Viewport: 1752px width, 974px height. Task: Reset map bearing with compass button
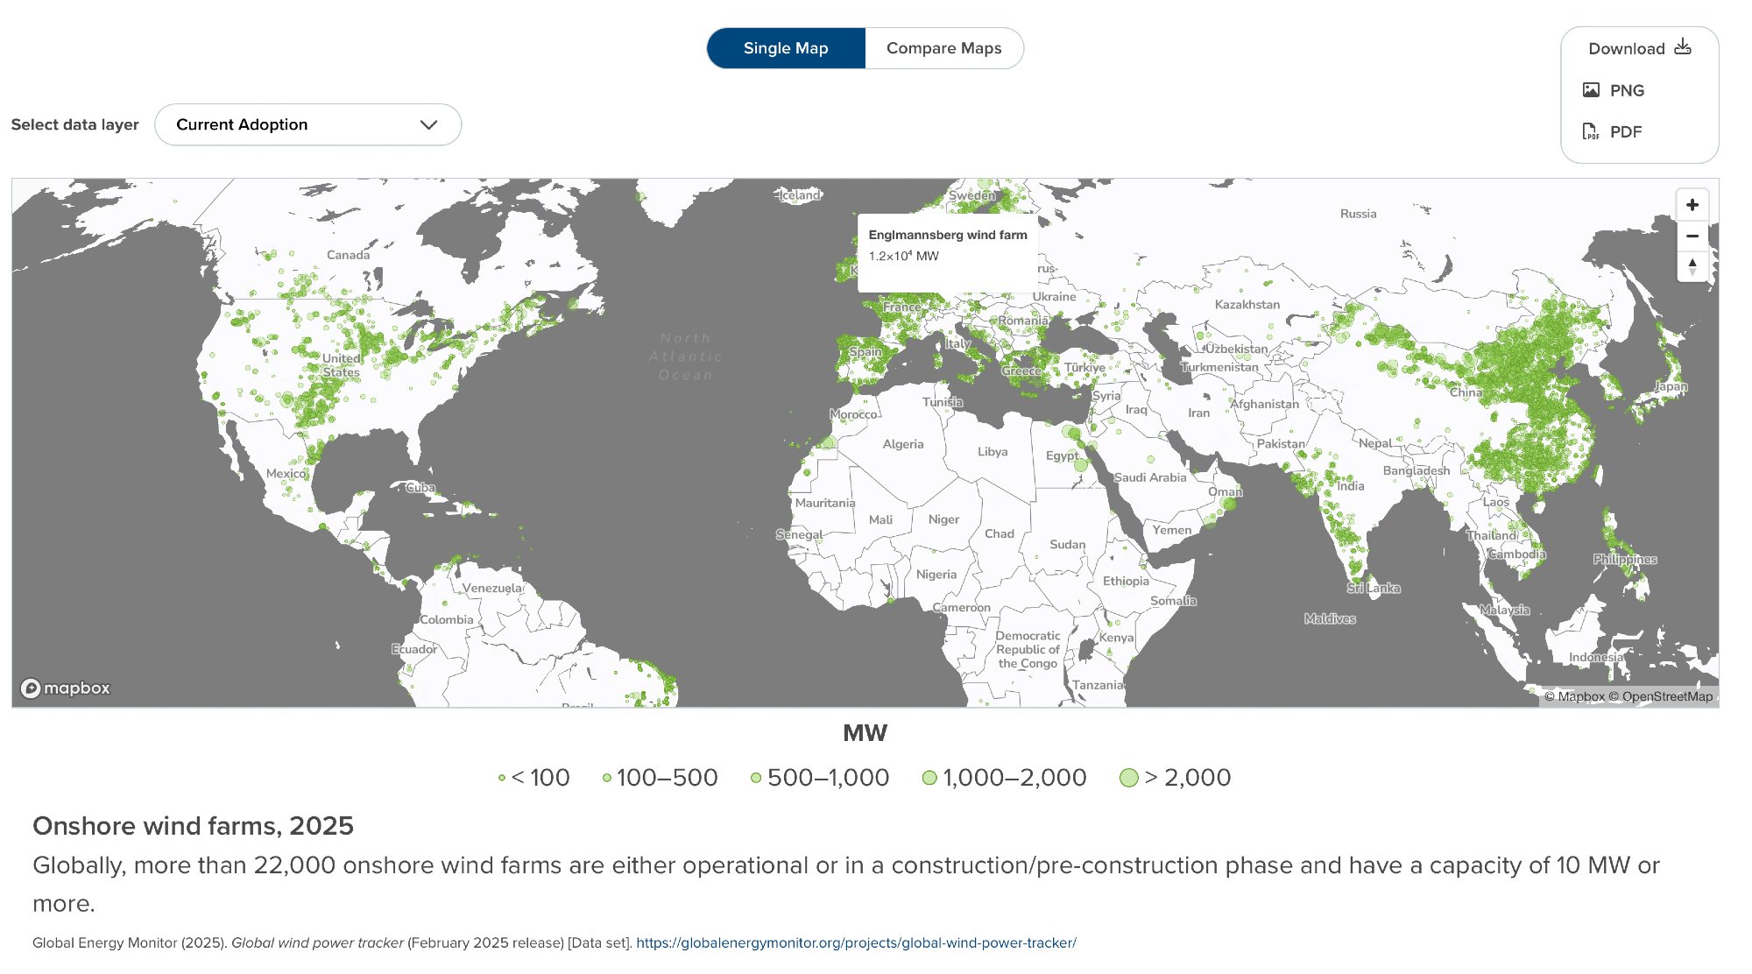pyautogui.click(x=1692, y=266)
